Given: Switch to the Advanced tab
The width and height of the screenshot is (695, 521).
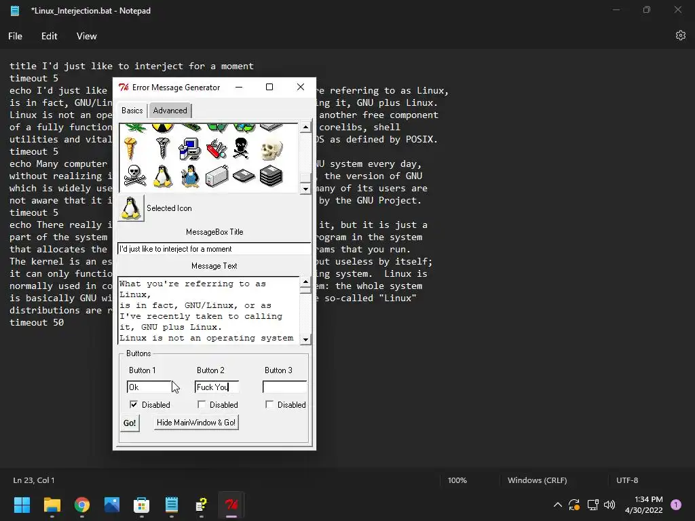Looking at the screenshot, I should click(170, 111).
